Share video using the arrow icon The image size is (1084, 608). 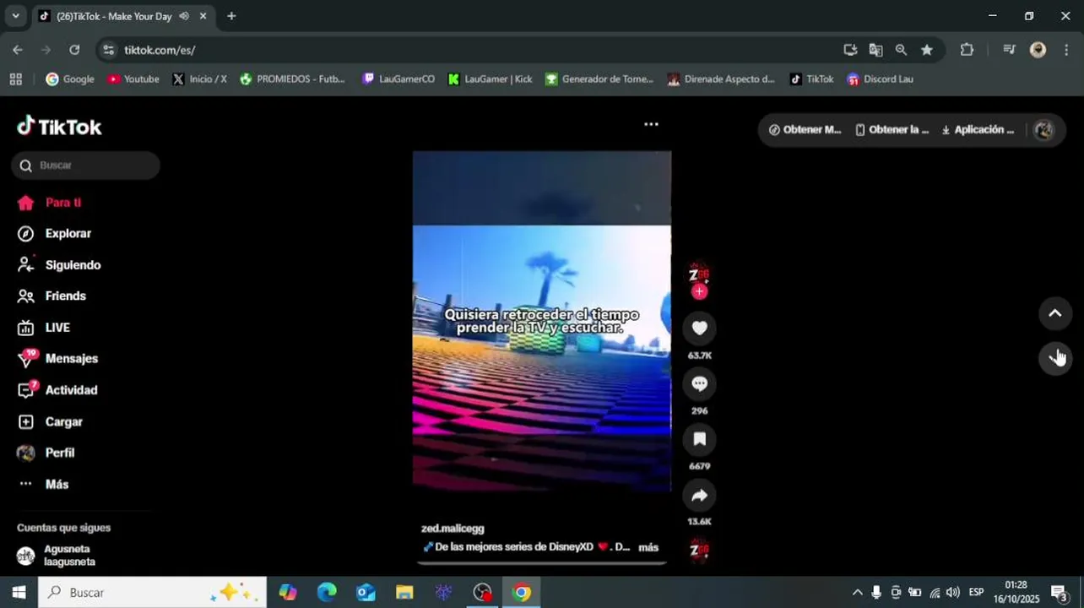click(x=699, y=495)
